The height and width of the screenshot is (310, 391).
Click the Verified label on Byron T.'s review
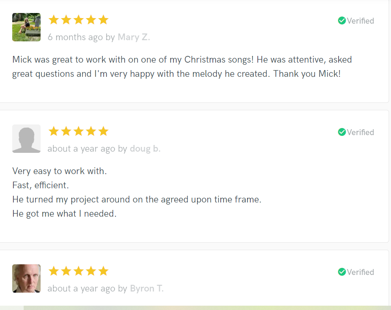[360, 272]
